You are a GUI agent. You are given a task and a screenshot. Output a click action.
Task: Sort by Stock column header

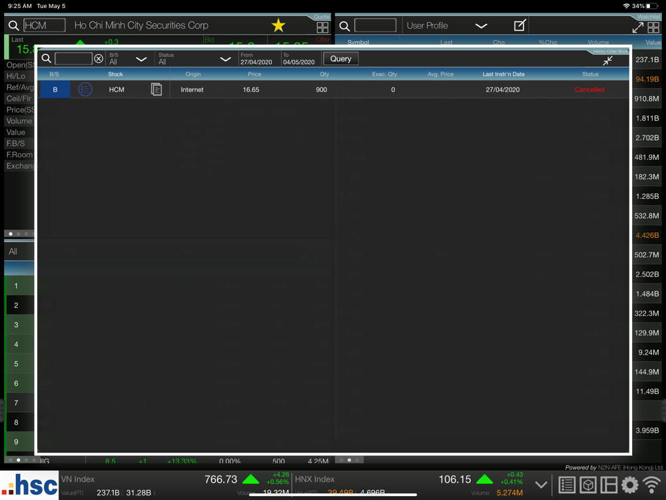115,74
